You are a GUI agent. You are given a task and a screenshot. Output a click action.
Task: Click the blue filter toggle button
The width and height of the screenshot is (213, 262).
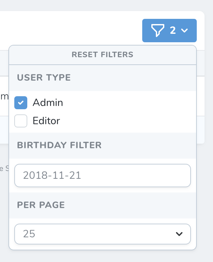(x=169, y=31)
